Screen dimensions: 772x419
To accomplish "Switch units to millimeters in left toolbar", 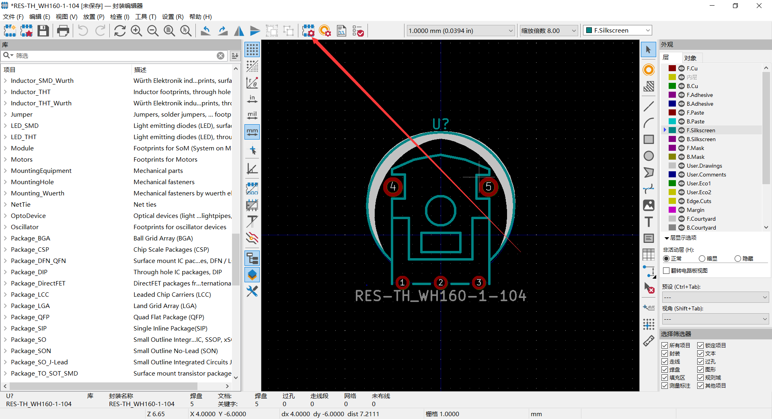I will tap(252, 131).
